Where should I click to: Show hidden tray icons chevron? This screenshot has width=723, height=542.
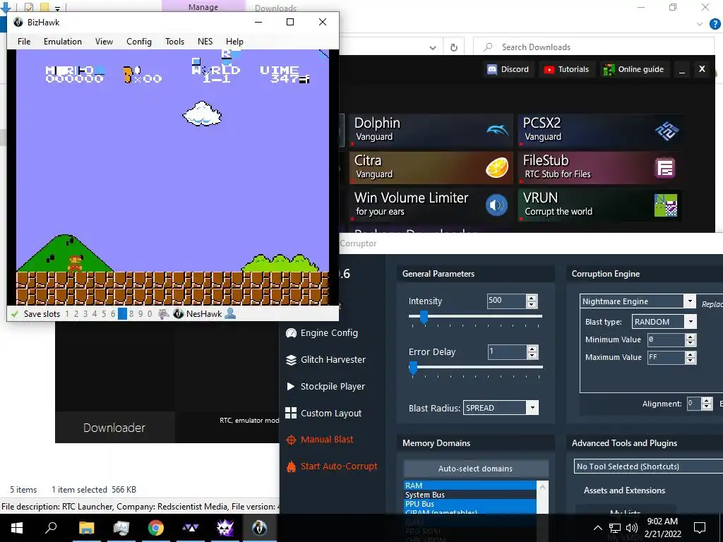(x=597, y=528)
